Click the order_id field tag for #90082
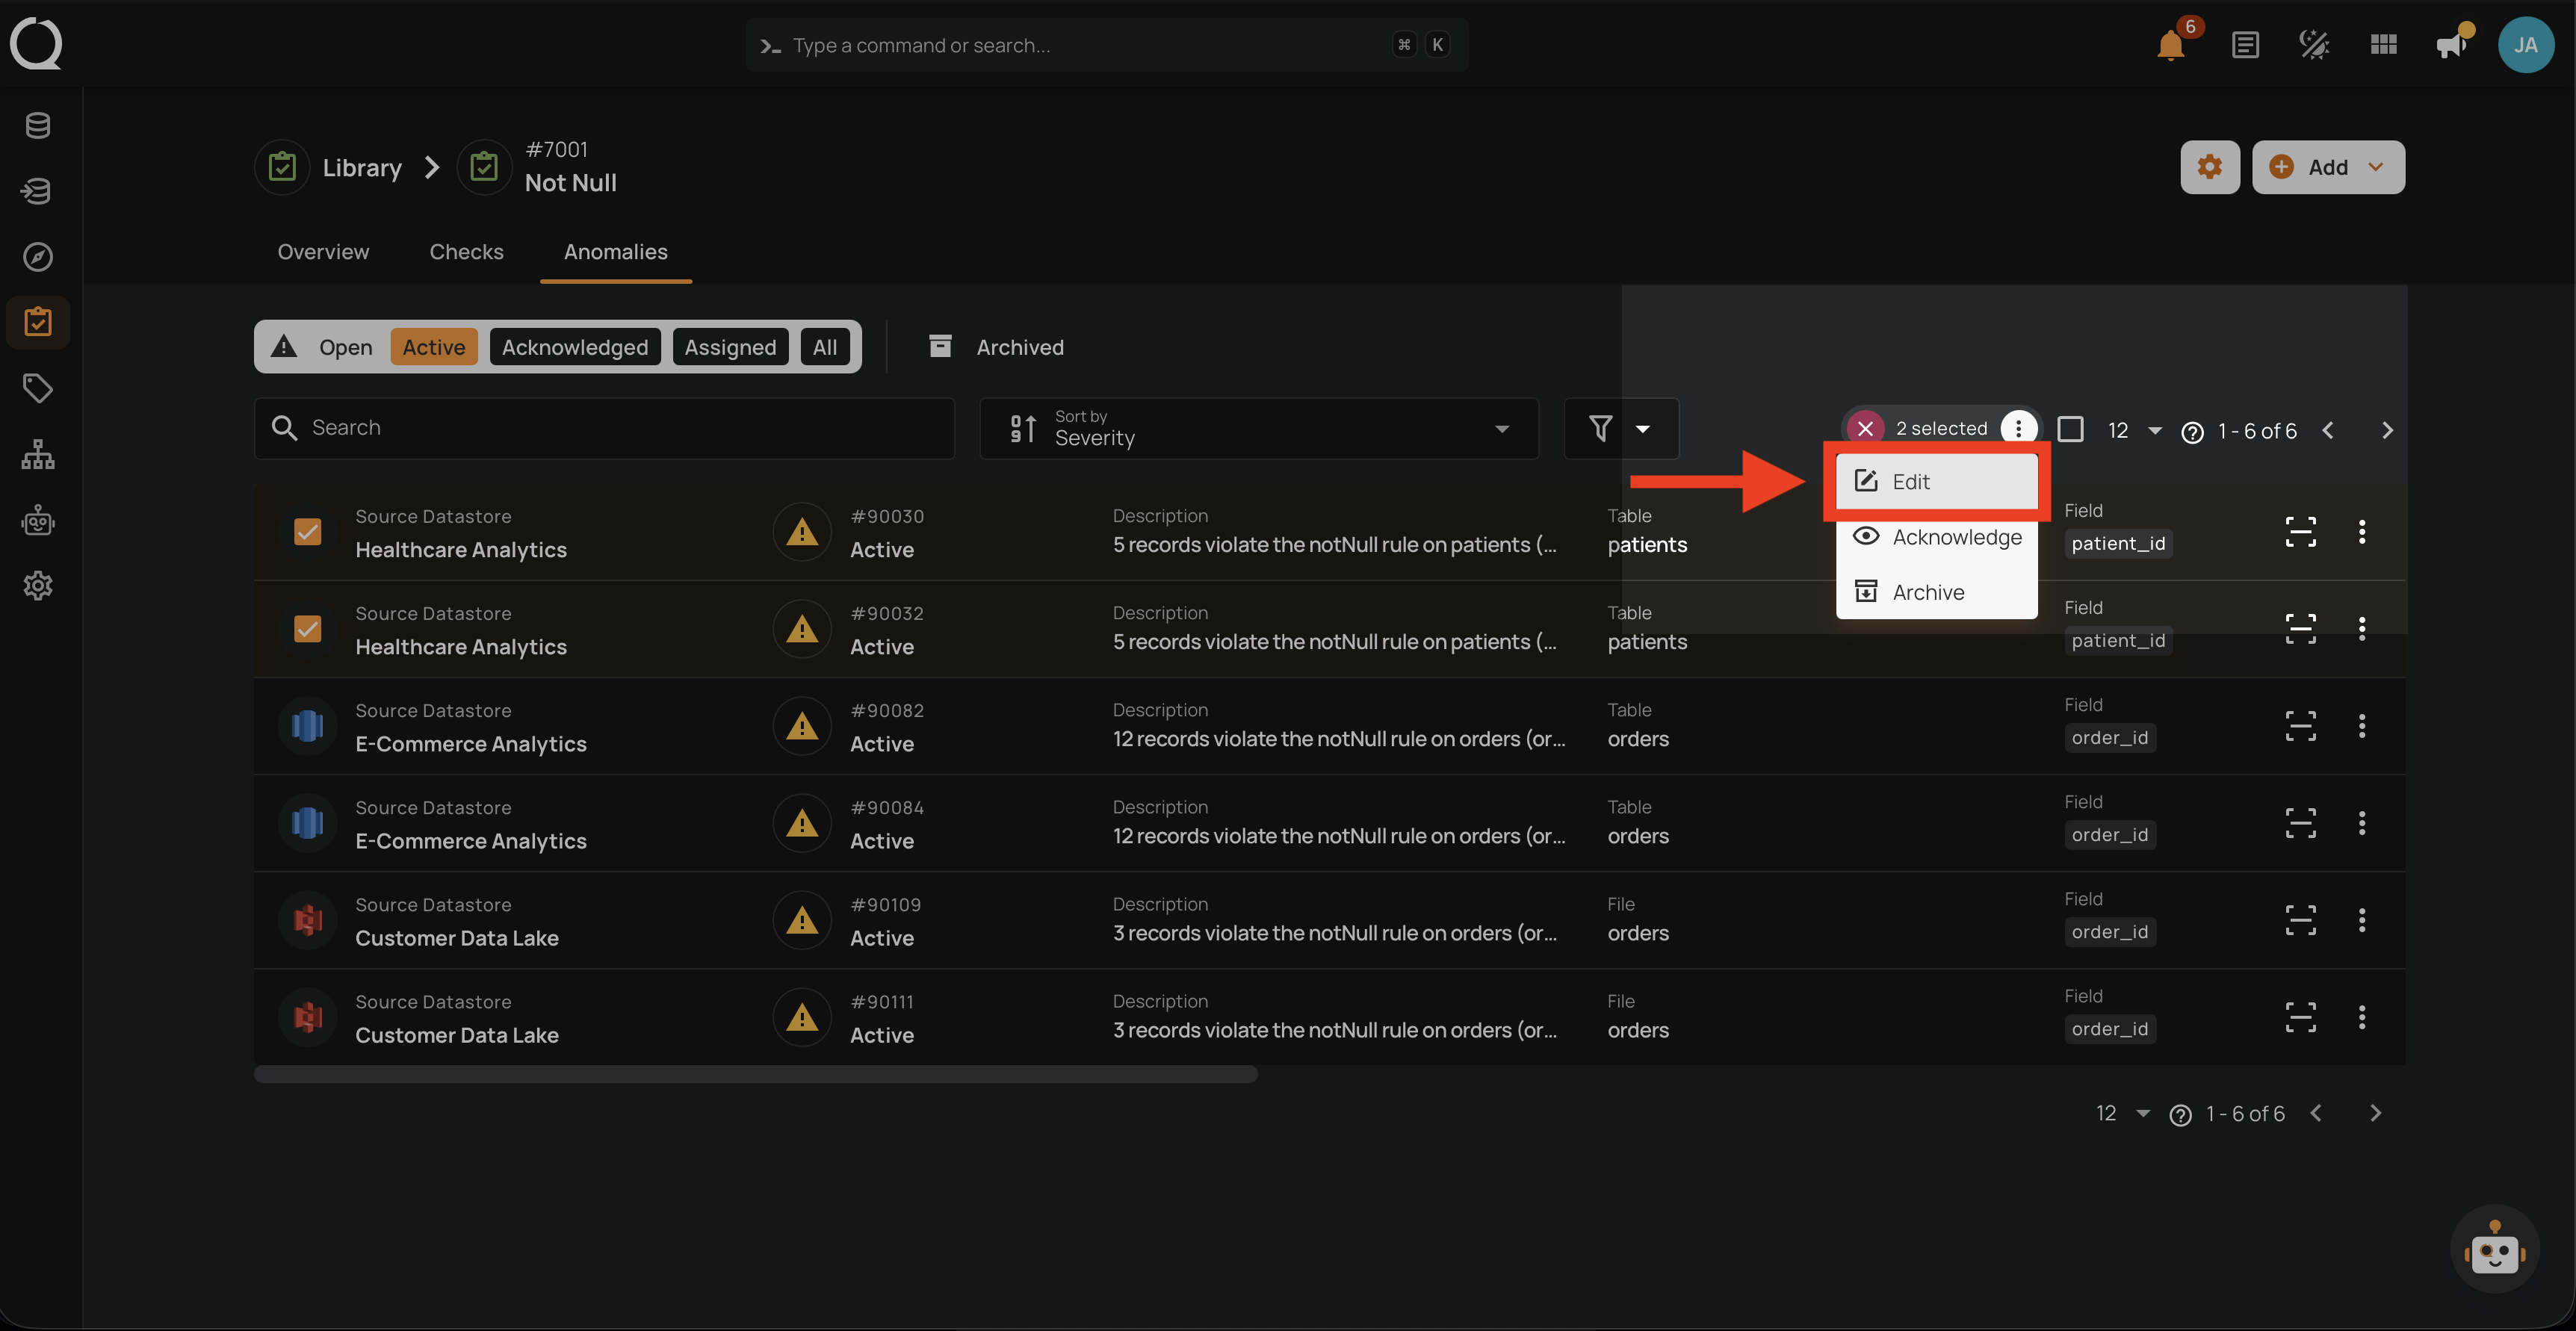 pos(2109,738)
